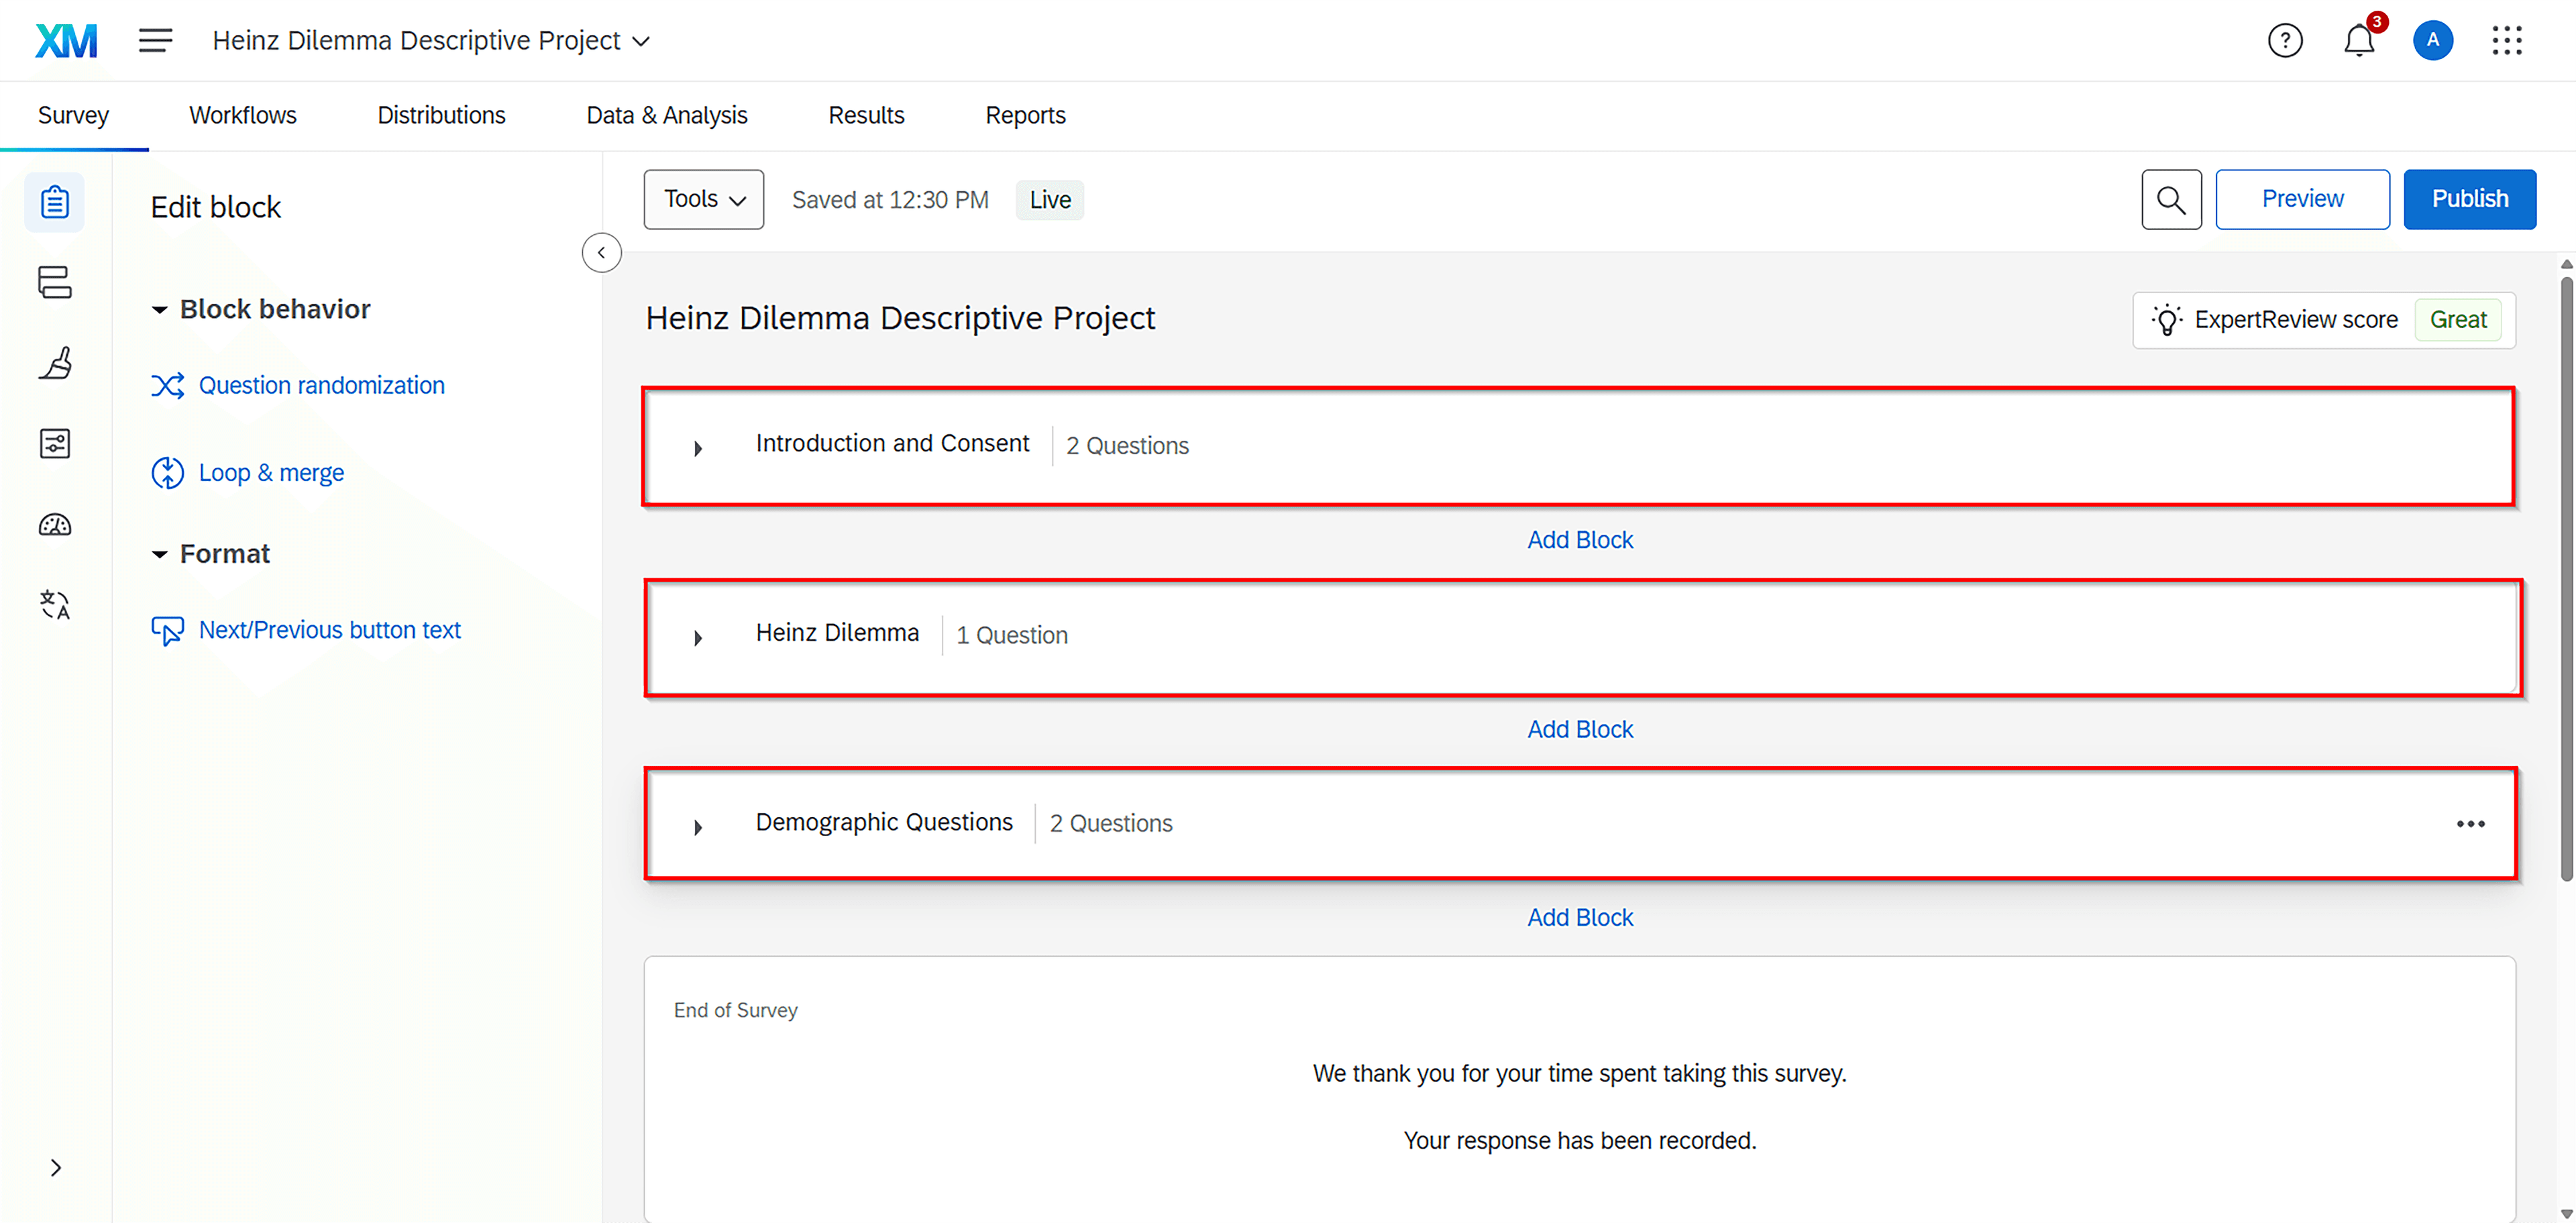This screenshot has width=2576, height=1223.
Task: Open Demographic Questions block options ellipsis
Action: 2470,824
